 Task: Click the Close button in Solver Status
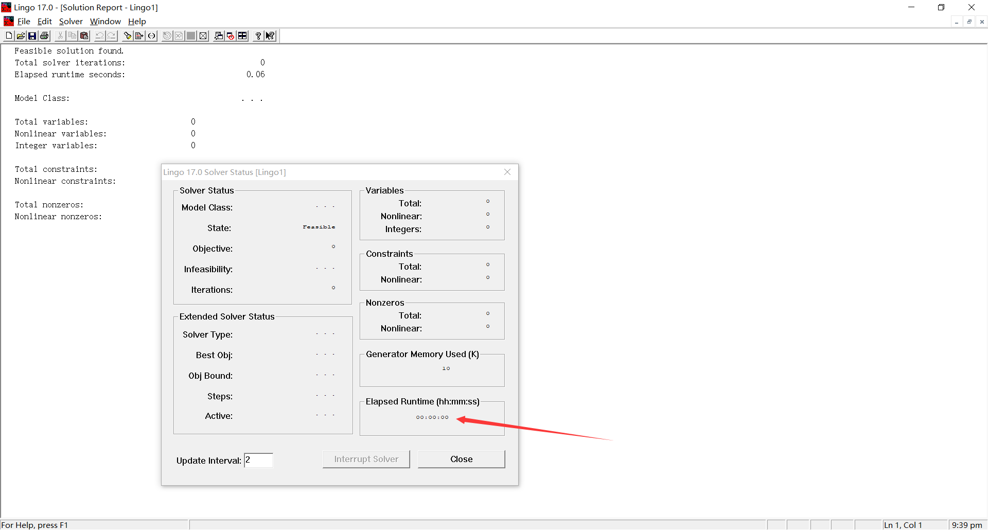click(462, 459)
